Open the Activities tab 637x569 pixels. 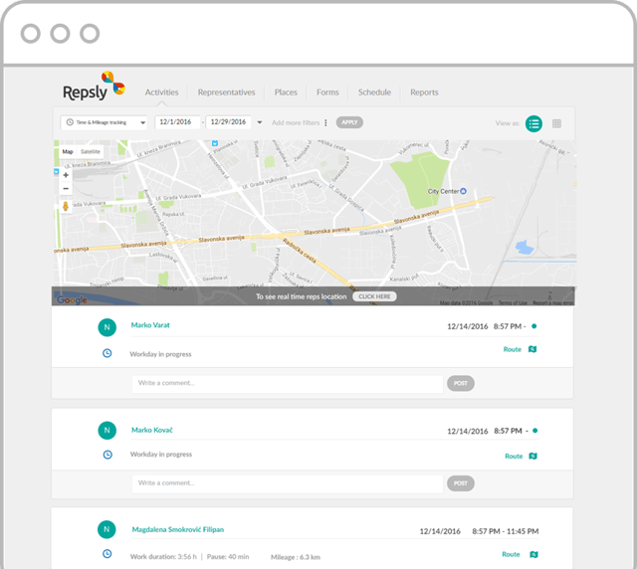click(x=161, y=93)
